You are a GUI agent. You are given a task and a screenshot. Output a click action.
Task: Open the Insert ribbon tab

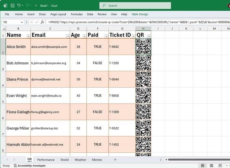point(31,14)
